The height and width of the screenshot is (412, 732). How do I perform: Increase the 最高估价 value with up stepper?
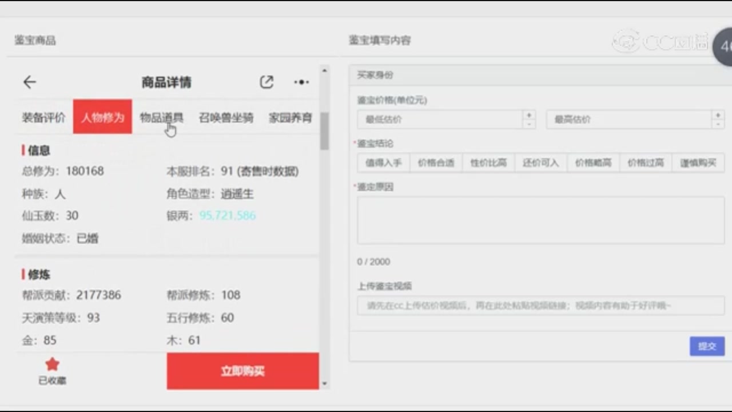[718, 115]
